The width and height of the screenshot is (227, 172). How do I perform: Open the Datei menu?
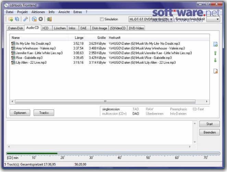pyautogui.click(x=10, y=12)
